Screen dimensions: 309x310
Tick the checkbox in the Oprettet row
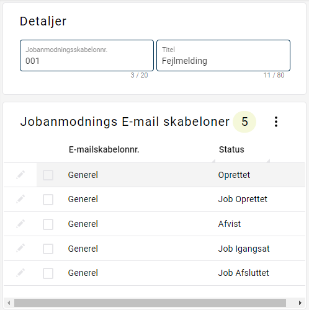pyautogui.click(x=48, y=175)
